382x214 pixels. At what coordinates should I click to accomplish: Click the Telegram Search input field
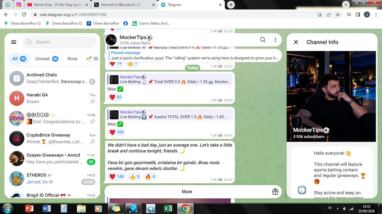pyautogui.click(x=59, y=42)
